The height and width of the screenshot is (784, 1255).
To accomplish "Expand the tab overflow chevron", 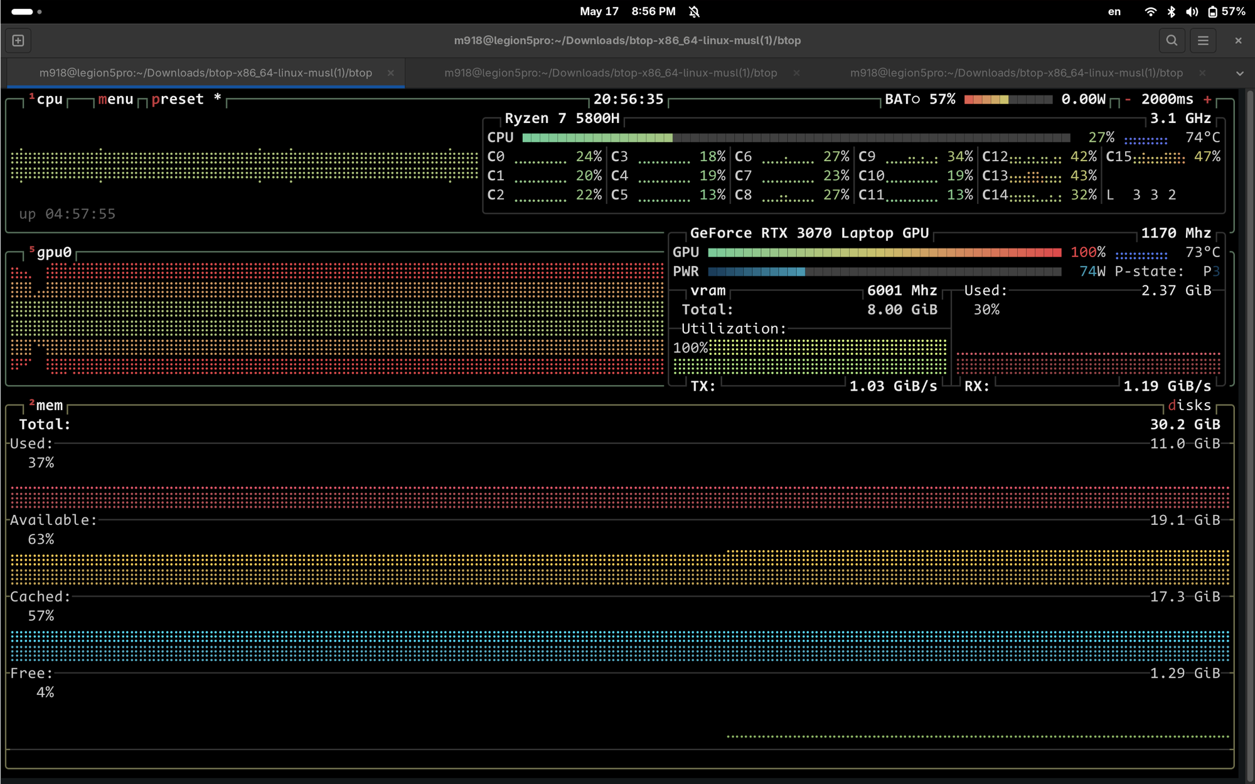I will [1239, 73].
